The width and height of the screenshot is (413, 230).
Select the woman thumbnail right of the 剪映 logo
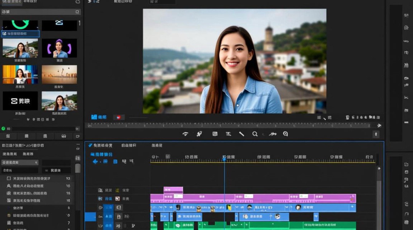tap(59, 101)
